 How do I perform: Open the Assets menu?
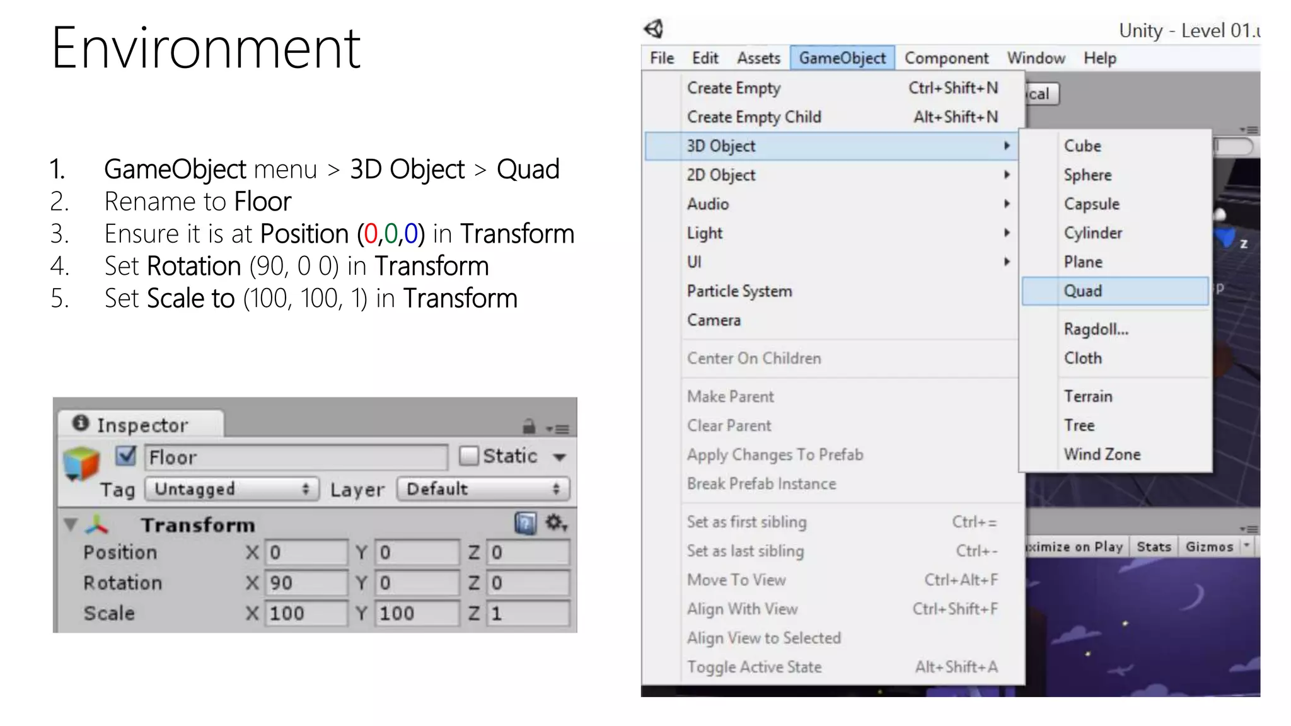click(758, 58)
